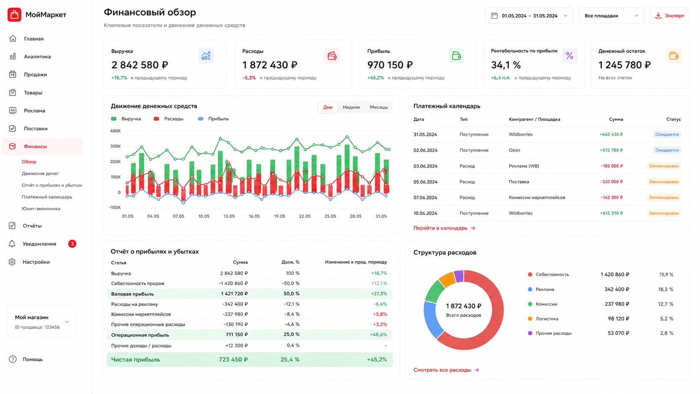700x394 pixels.
Task: Click the Логистика orange legend dot
Action: (530, 319)
